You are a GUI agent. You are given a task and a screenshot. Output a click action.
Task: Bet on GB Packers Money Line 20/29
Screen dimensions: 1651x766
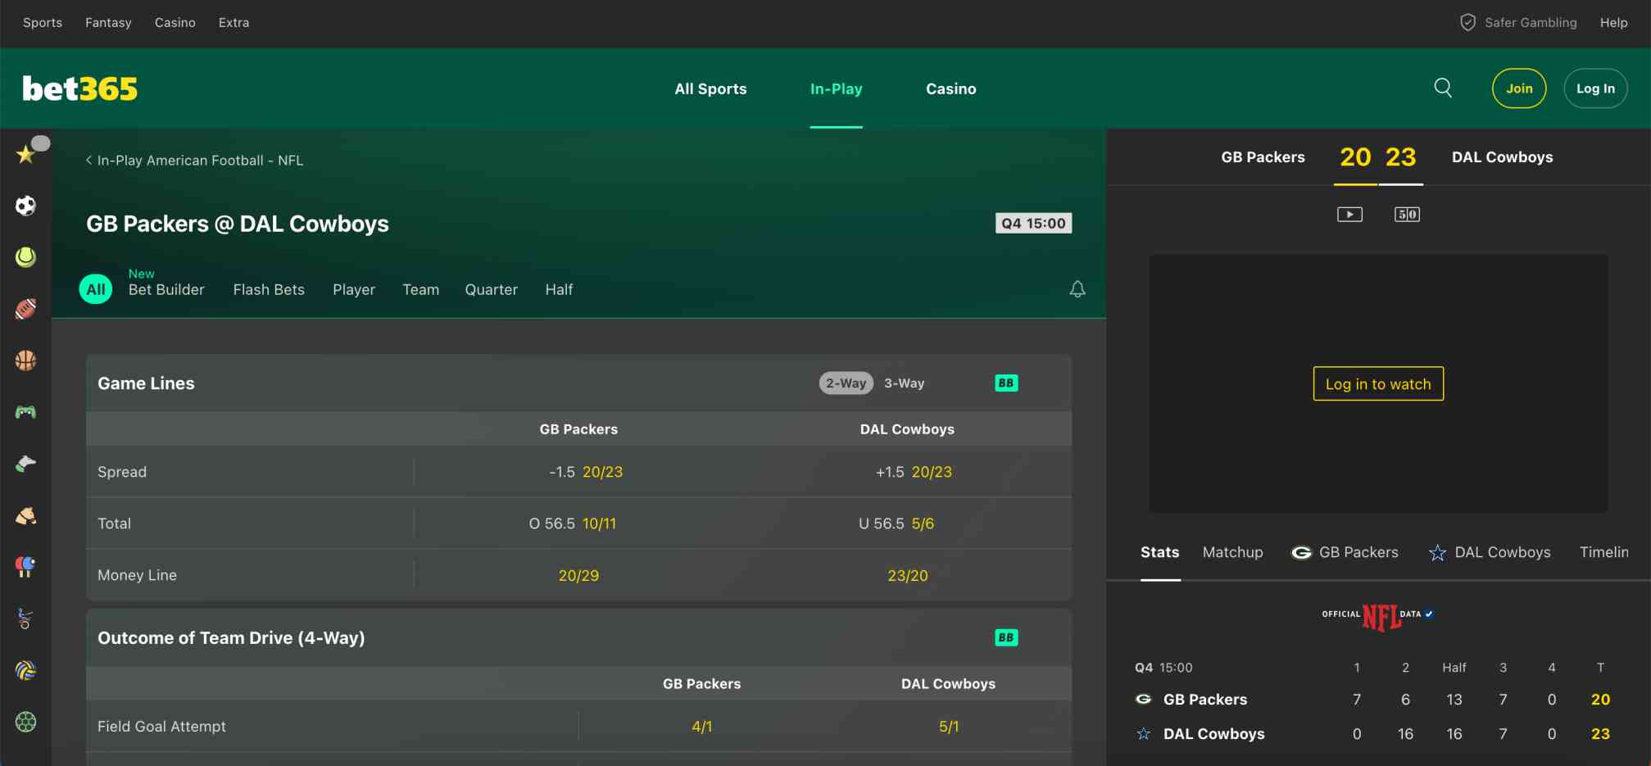[578, 574]
